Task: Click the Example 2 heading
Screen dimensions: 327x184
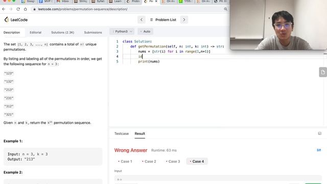Action: (x=13, y=172)
